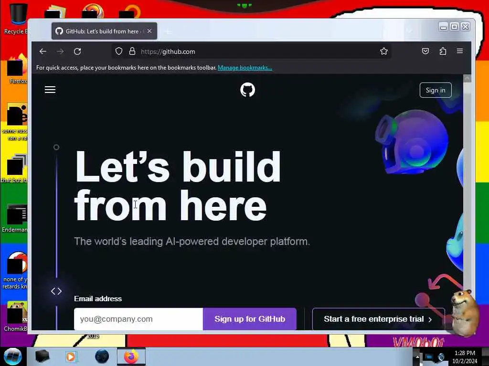Launch media player from the taskbar

(71, 356)
